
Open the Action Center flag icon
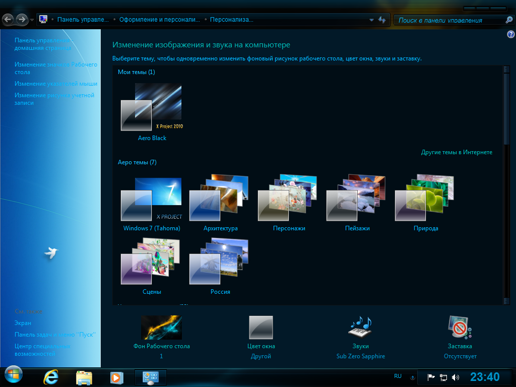coord(431,377)
